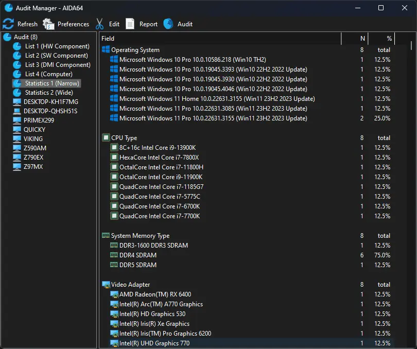Select the DDR5 SDRAM row
This screenshot has height=349, width=417.
tap(246, 265)
